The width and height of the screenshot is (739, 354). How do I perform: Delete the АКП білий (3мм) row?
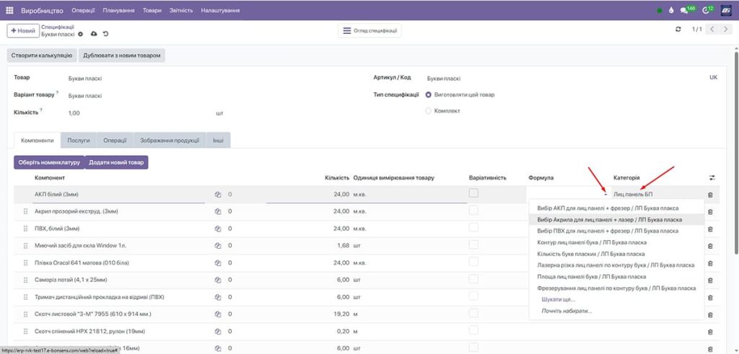point(710,195)
